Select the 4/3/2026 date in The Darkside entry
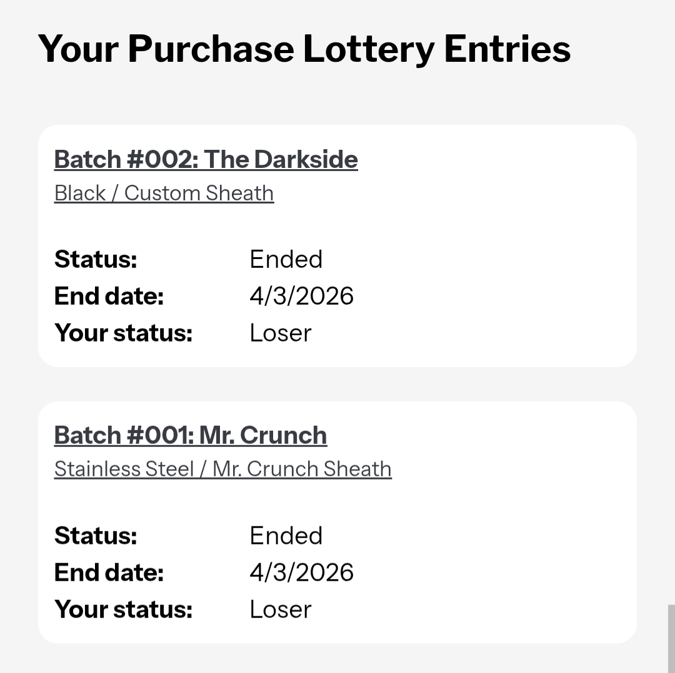The width and height of the screenshot is (675, 673). pyautogui.click(x=301, y=297)
